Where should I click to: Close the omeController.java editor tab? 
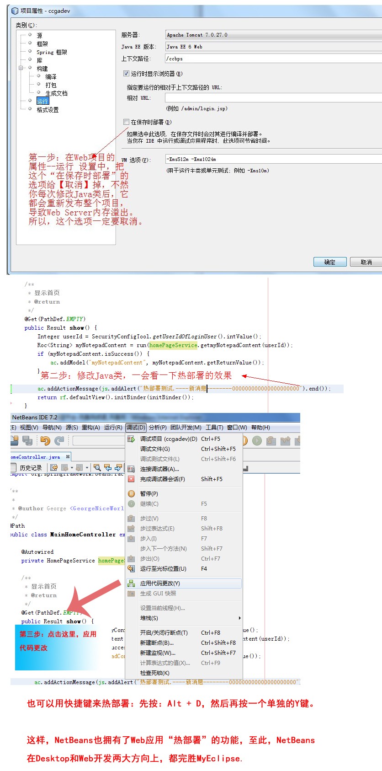click(68, 457)
